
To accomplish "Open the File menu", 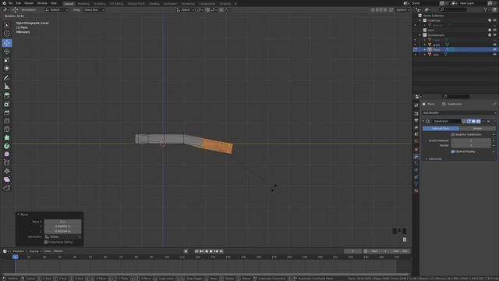I will 10,3.
